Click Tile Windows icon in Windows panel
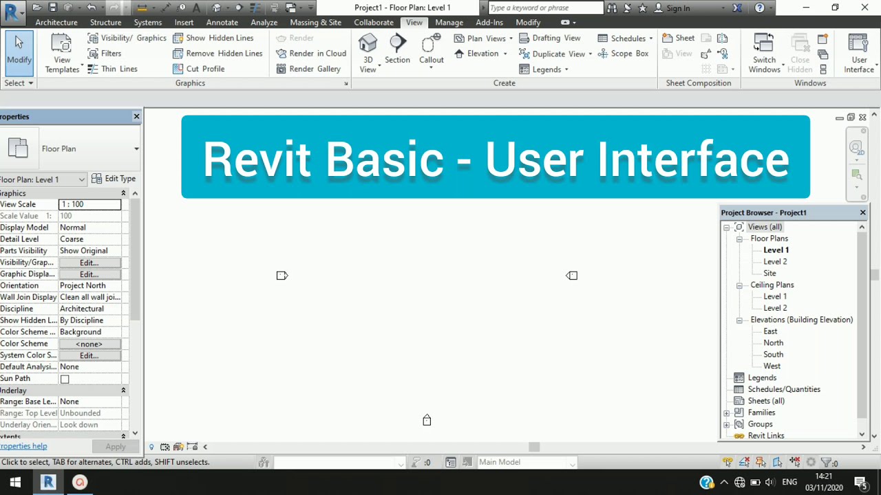The image size is (881, 495). 823,69
